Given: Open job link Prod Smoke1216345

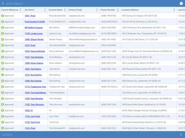Looking at the screenshot, I should [35, 22].
